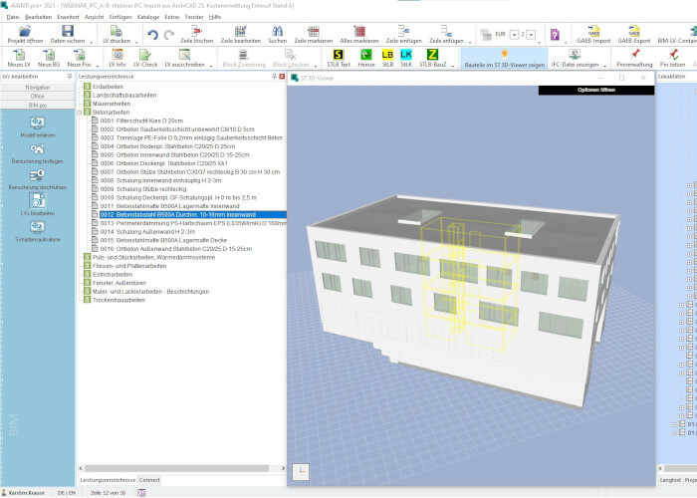Open the Kataloge menu

[x=148, y=17]
